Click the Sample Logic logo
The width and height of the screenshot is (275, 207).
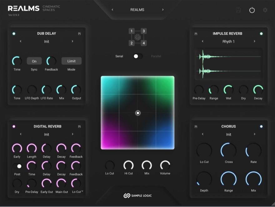[x=137, y=196]
